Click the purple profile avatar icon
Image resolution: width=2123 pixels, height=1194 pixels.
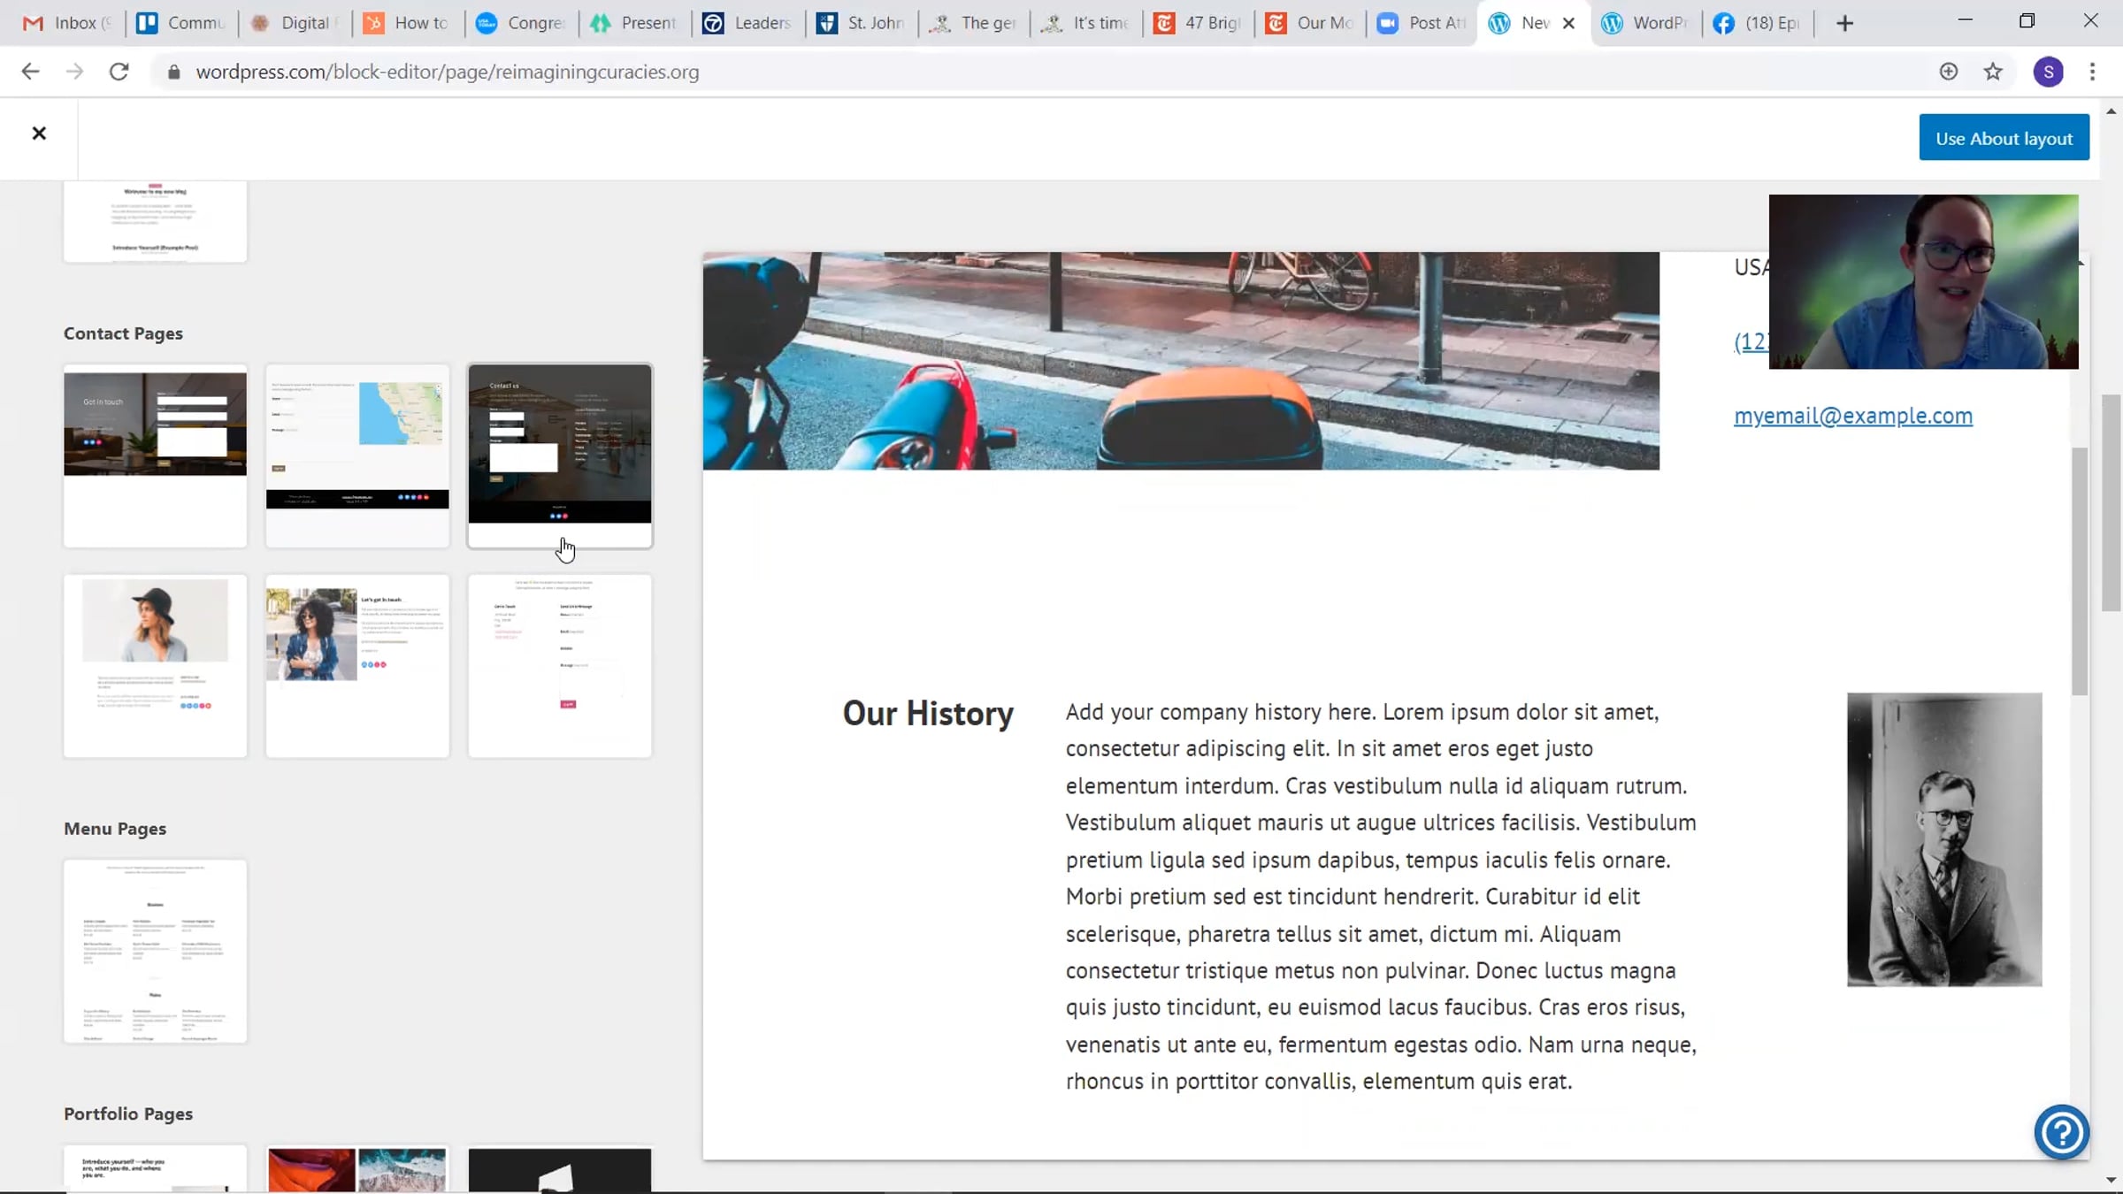tap(2048, 72)
